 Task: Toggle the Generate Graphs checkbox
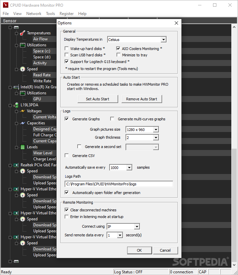[x=67, y=119]
